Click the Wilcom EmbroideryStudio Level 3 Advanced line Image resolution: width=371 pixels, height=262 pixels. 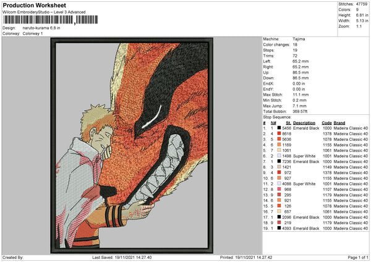point(44,12)
